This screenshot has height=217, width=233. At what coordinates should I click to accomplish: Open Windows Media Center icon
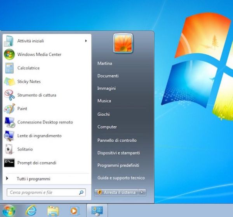pos(9,55)
